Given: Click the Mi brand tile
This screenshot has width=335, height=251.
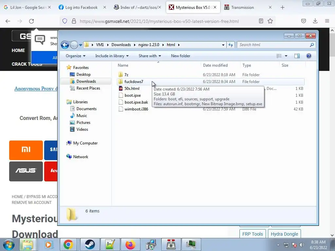Looking at the screenshot, I should 26,150.
